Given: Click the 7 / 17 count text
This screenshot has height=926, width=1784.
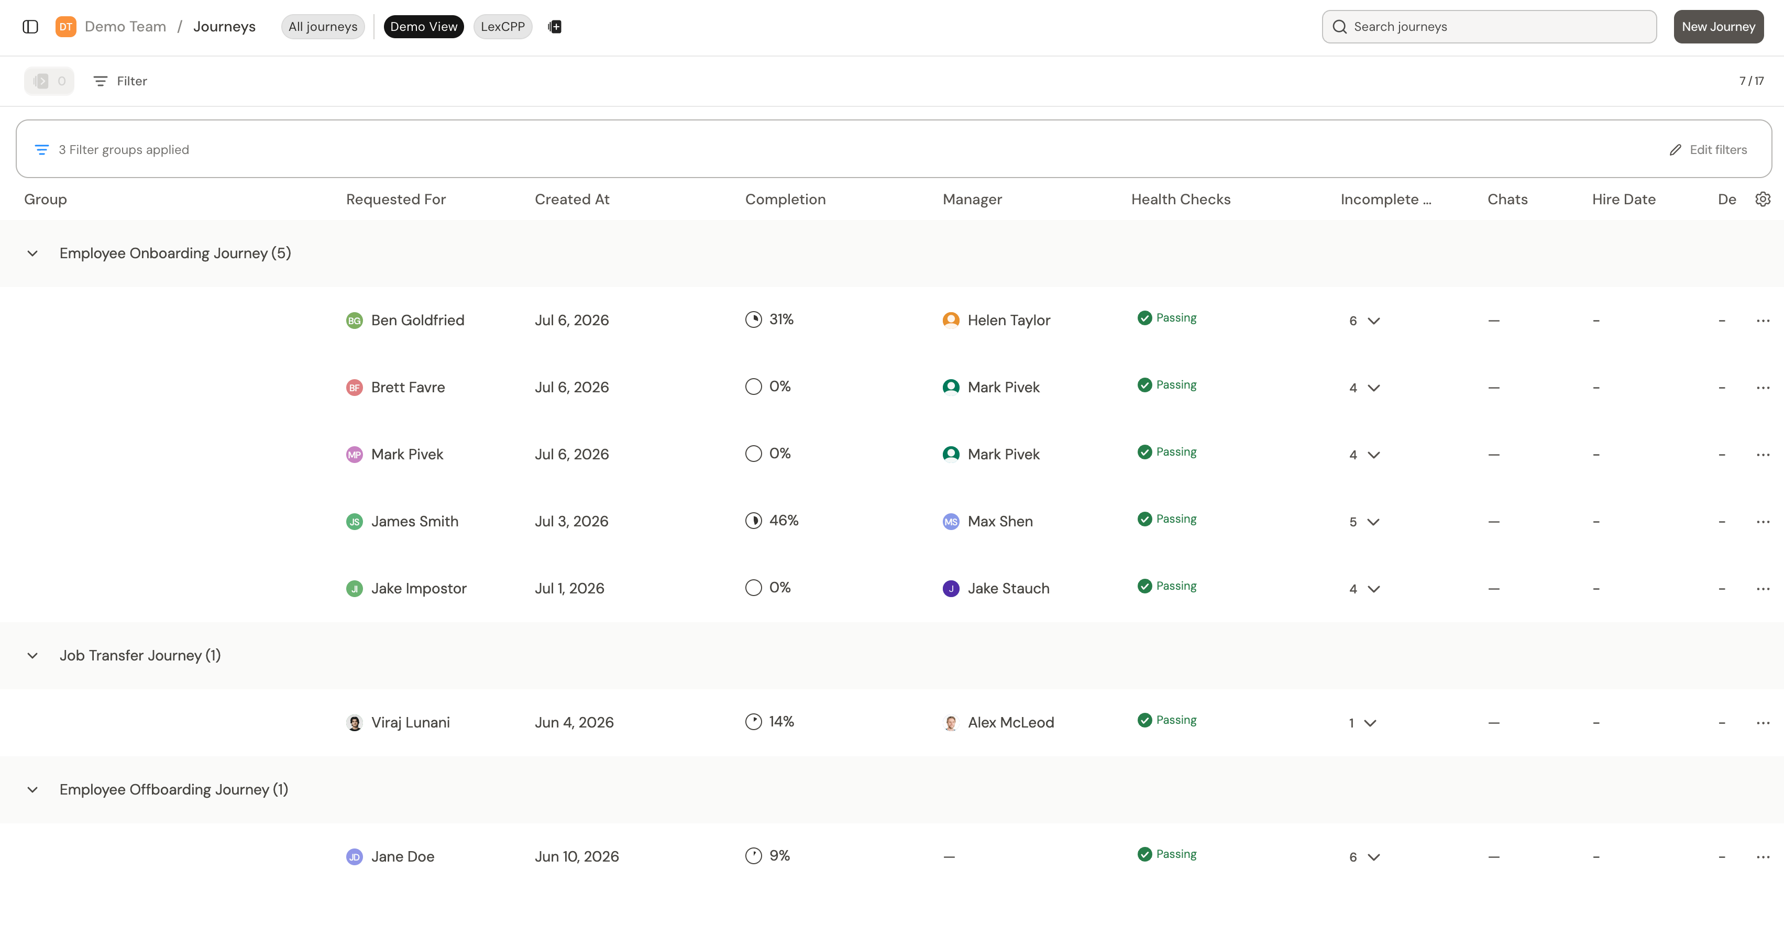Looking at the screenshot, I should click(x=1752, y=81).
